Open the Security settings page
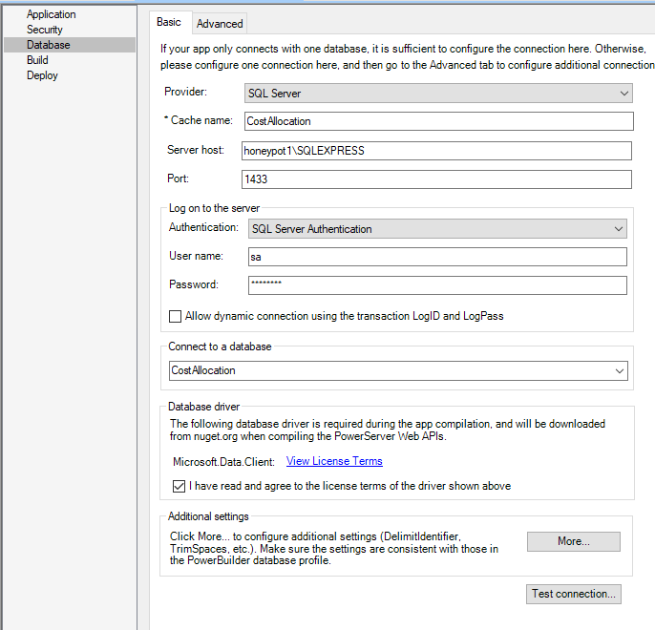The height and width of the screenshot is (630, 655). click(45, 30)
